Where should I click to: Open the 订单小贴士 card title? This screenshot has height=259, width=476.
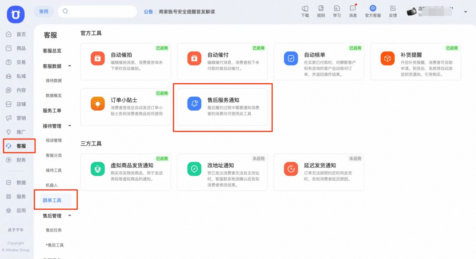tap(124, 100)
